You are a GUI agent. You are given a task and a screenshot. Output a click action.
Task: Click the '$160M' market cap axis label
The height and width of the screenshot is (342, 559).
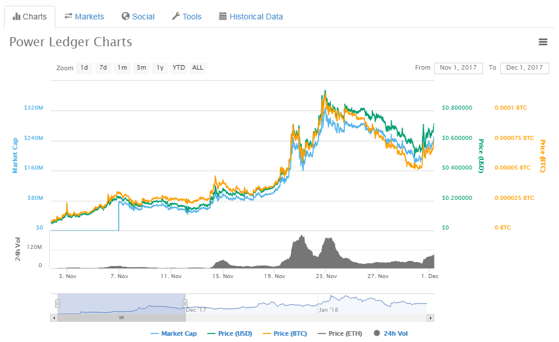pyautogui.click(x=34, y=168)
